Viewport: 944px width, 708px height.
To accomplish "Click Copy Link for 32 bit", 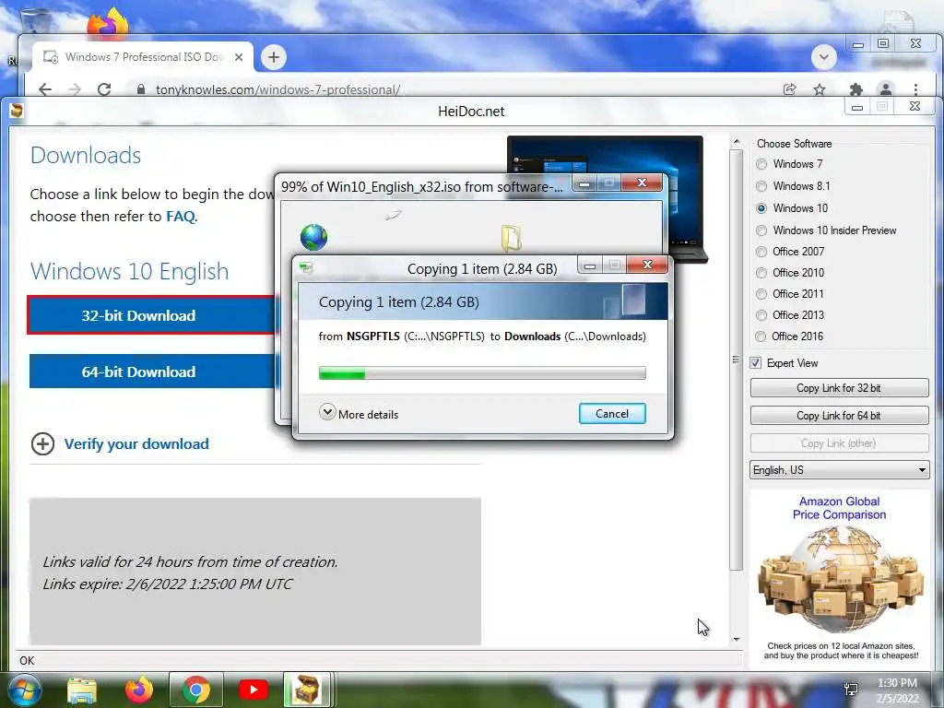I will coord(839,388).
